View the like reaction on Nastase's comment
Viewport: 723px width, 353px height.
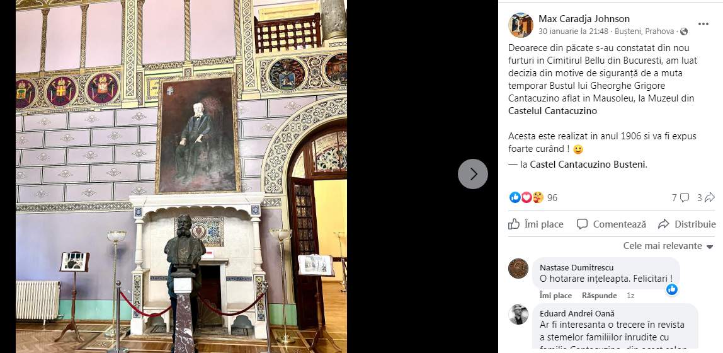[x=672, y=289]
